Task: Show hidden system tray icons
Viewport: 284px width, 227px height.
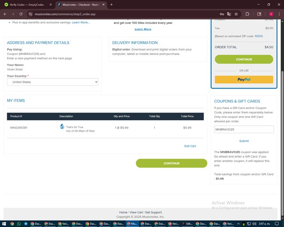Action: coord(238,224)
